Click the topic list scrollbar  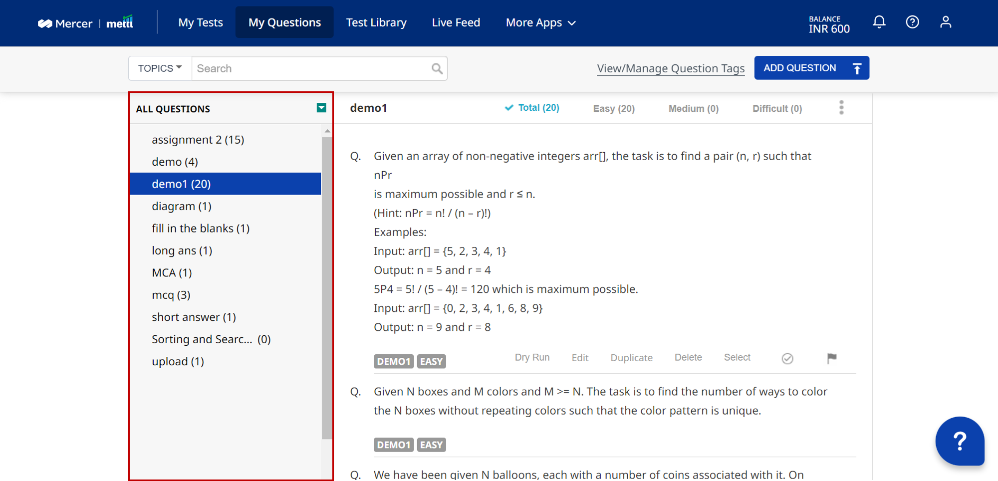[327, 288]
